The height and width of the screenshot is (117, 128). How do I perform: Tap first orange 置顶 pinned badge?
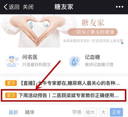pyautogui.click(x=11, y=83)
